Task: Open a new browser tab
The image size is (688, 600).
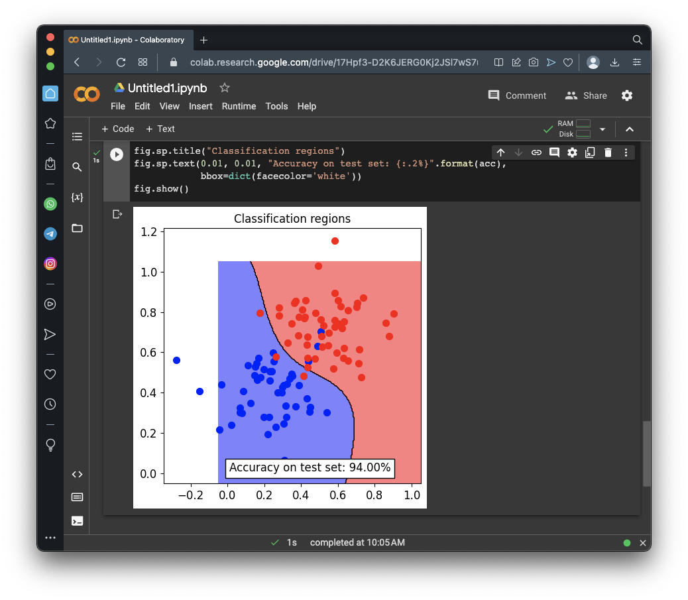Action: (x=203, y=40)
